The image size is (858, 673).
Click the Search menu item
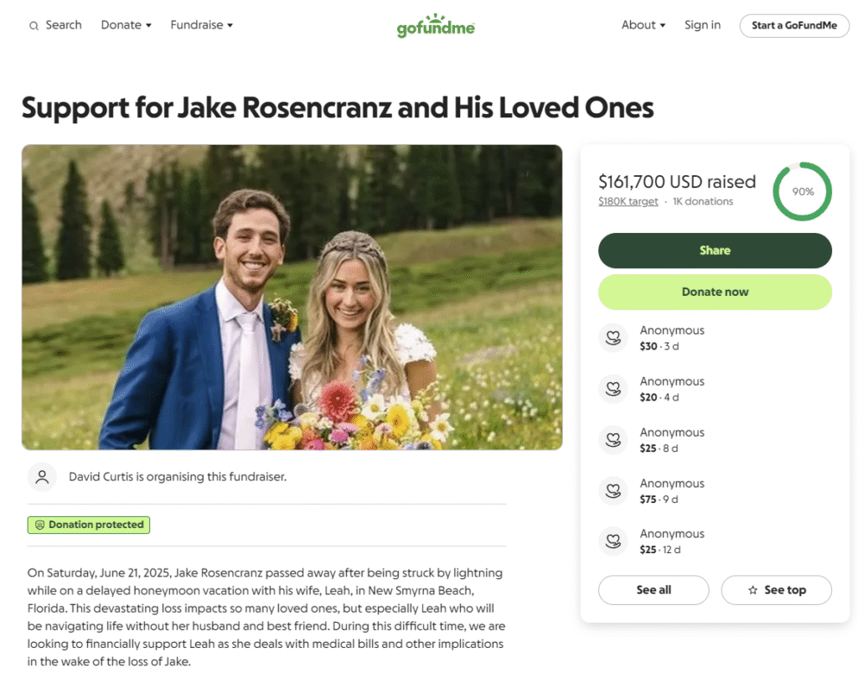(55, 25)
